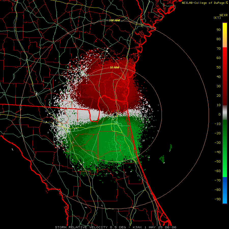229x229 pixels.
Task: Click the -40 value on velocity scale
Action: 218,152
